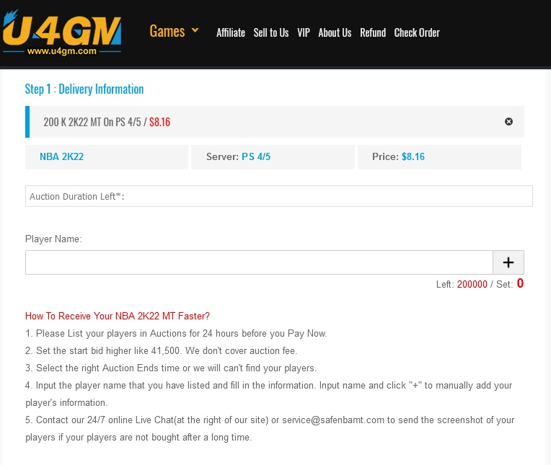Expand the Games dropdown arrow
Image resolution: width=551 pixels, height=465 pixels.
[195, 30]
